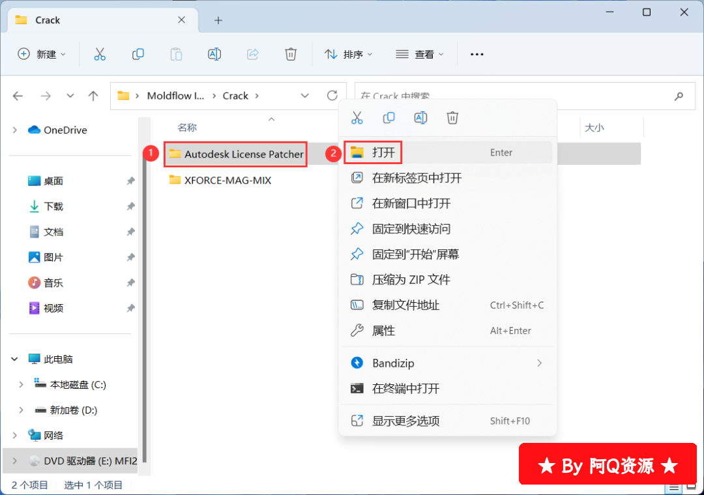
Task: Choose 在新标签页中打开 from context menu
Action: [447, 178]
